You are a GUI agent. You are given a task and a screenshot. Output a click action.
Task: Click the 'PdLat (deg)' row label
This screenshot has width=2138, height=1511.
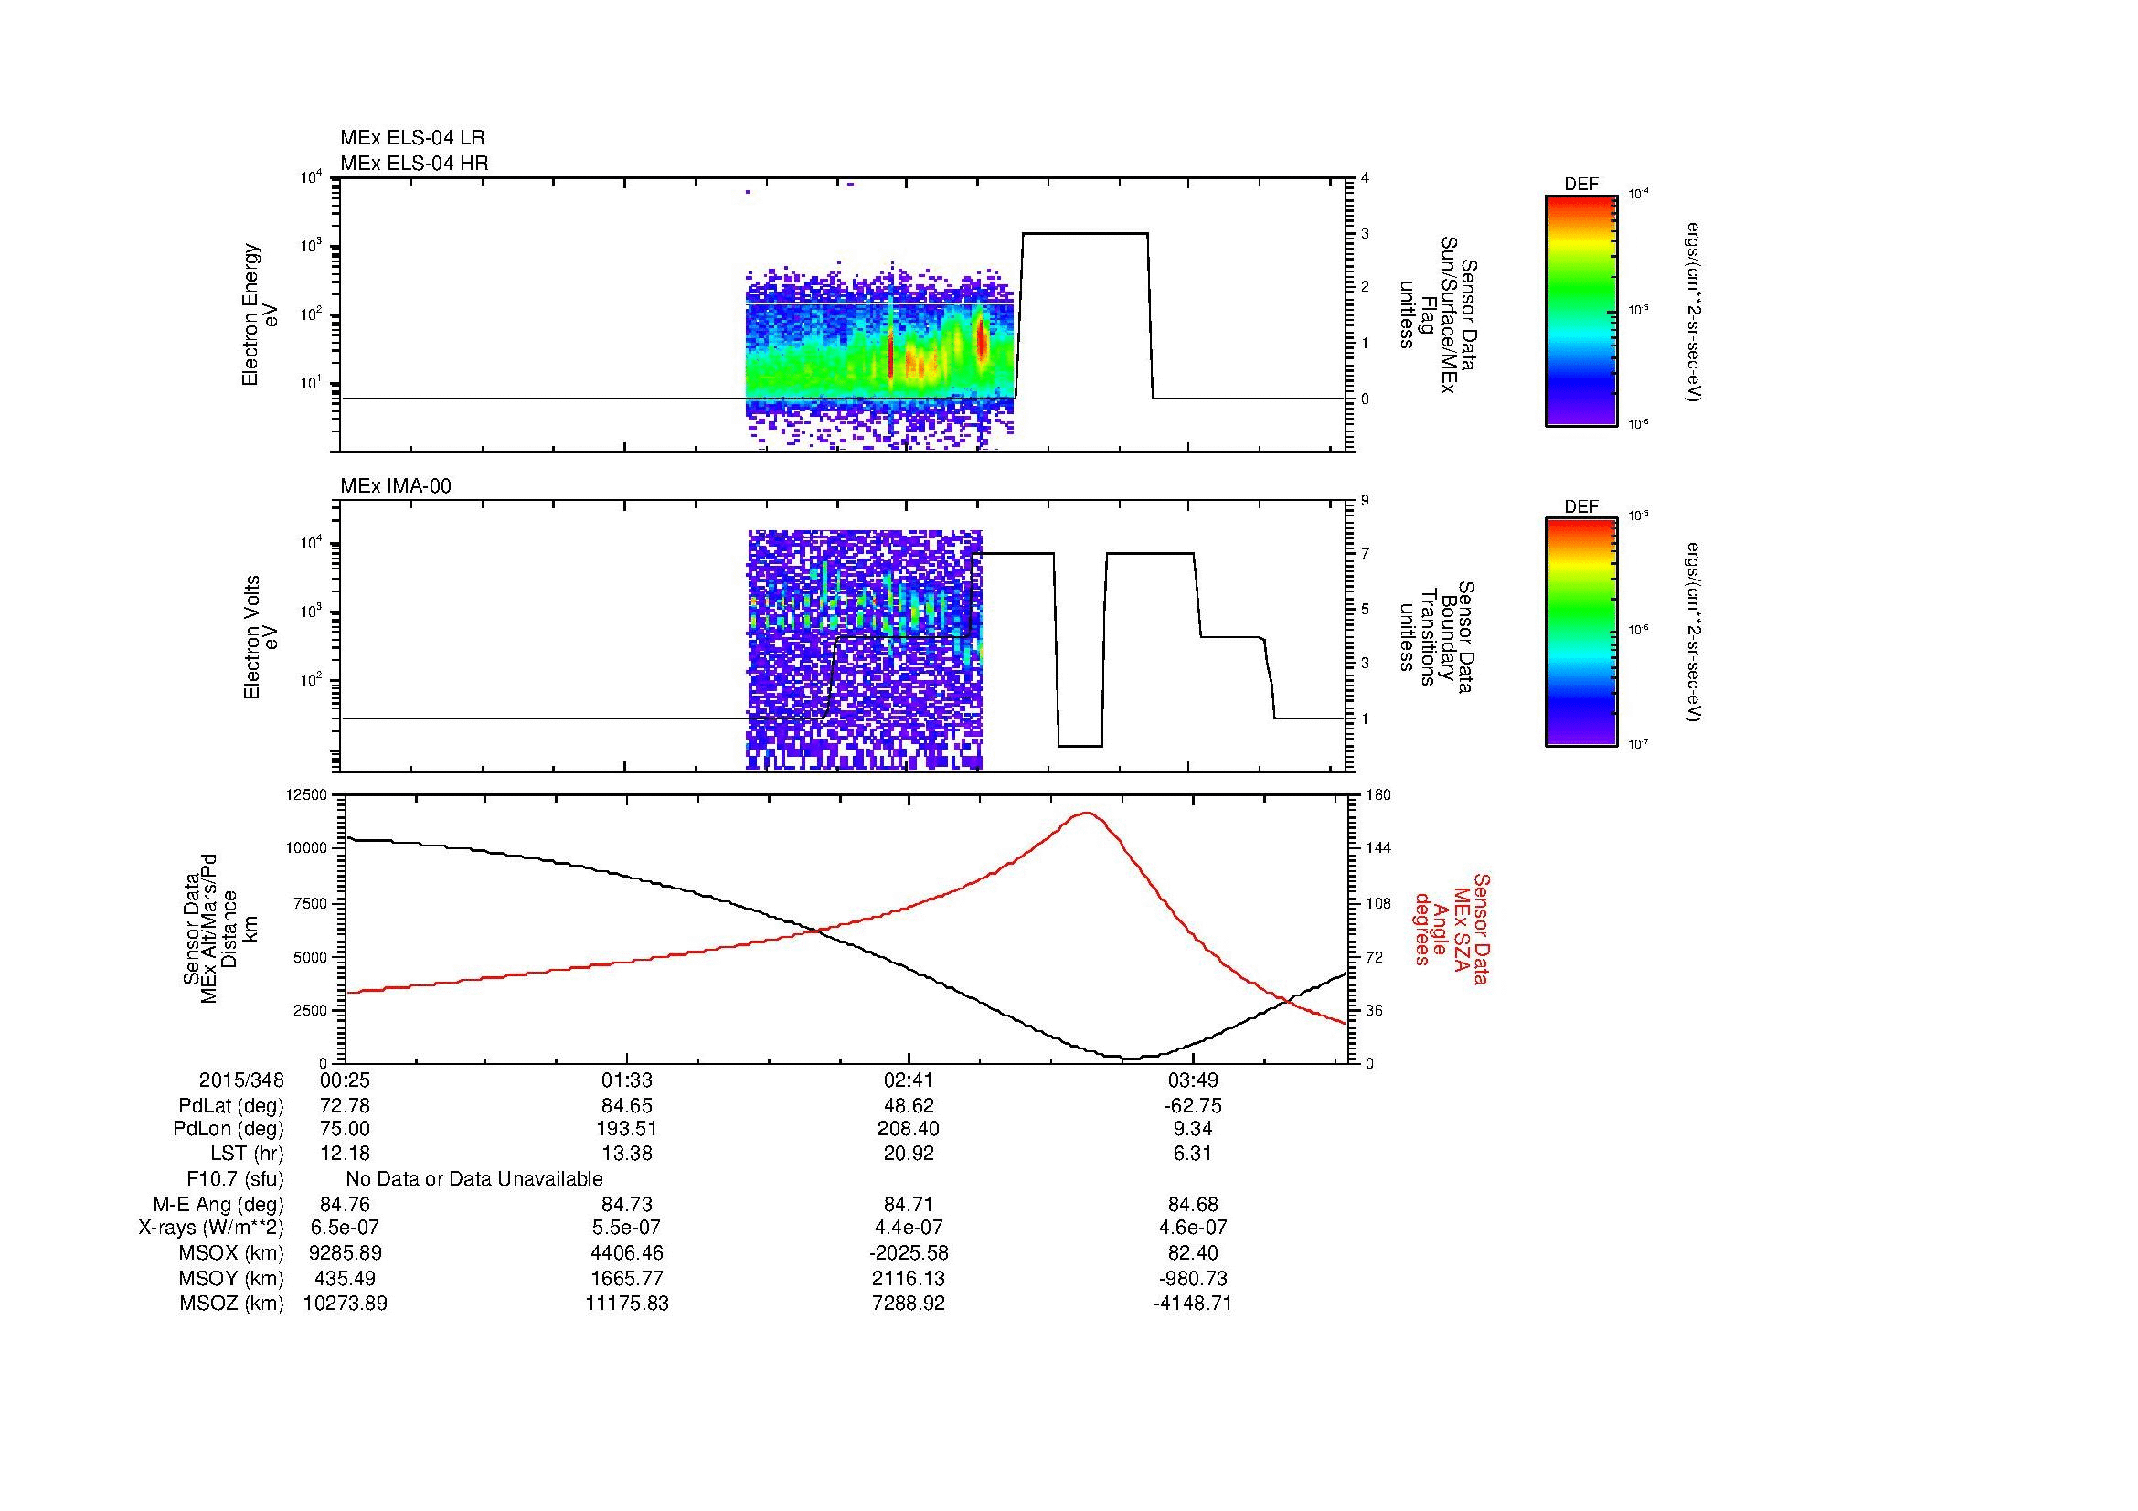pos(231,1106)
